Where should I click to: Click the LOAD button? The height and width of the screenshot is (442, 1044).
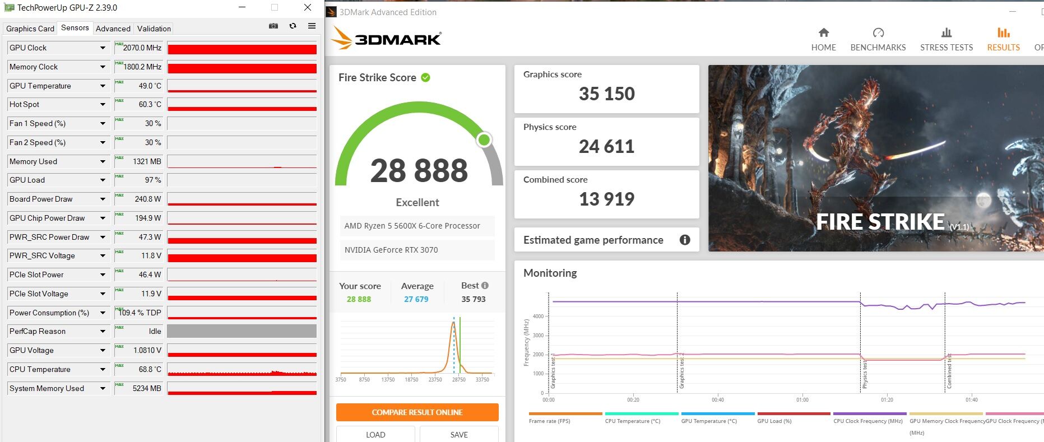(x=375, y=434)
